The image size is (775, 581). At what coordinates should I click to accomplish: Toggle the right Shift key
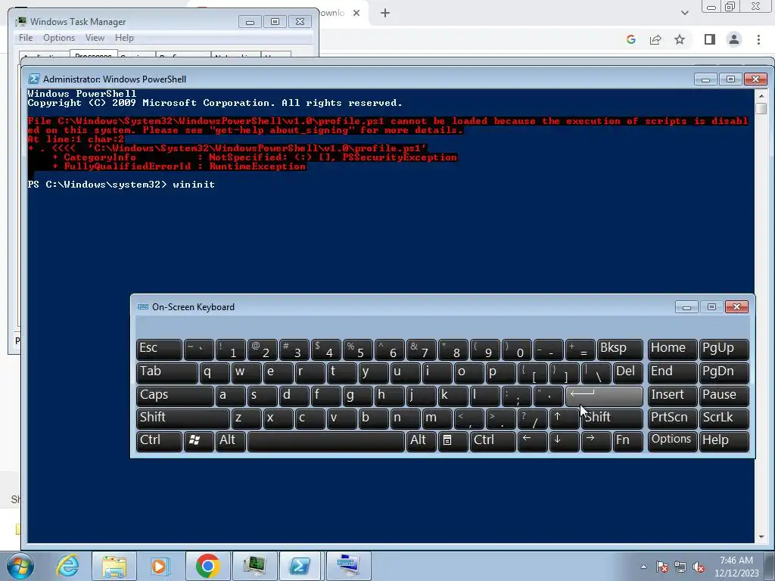[612, 418]
